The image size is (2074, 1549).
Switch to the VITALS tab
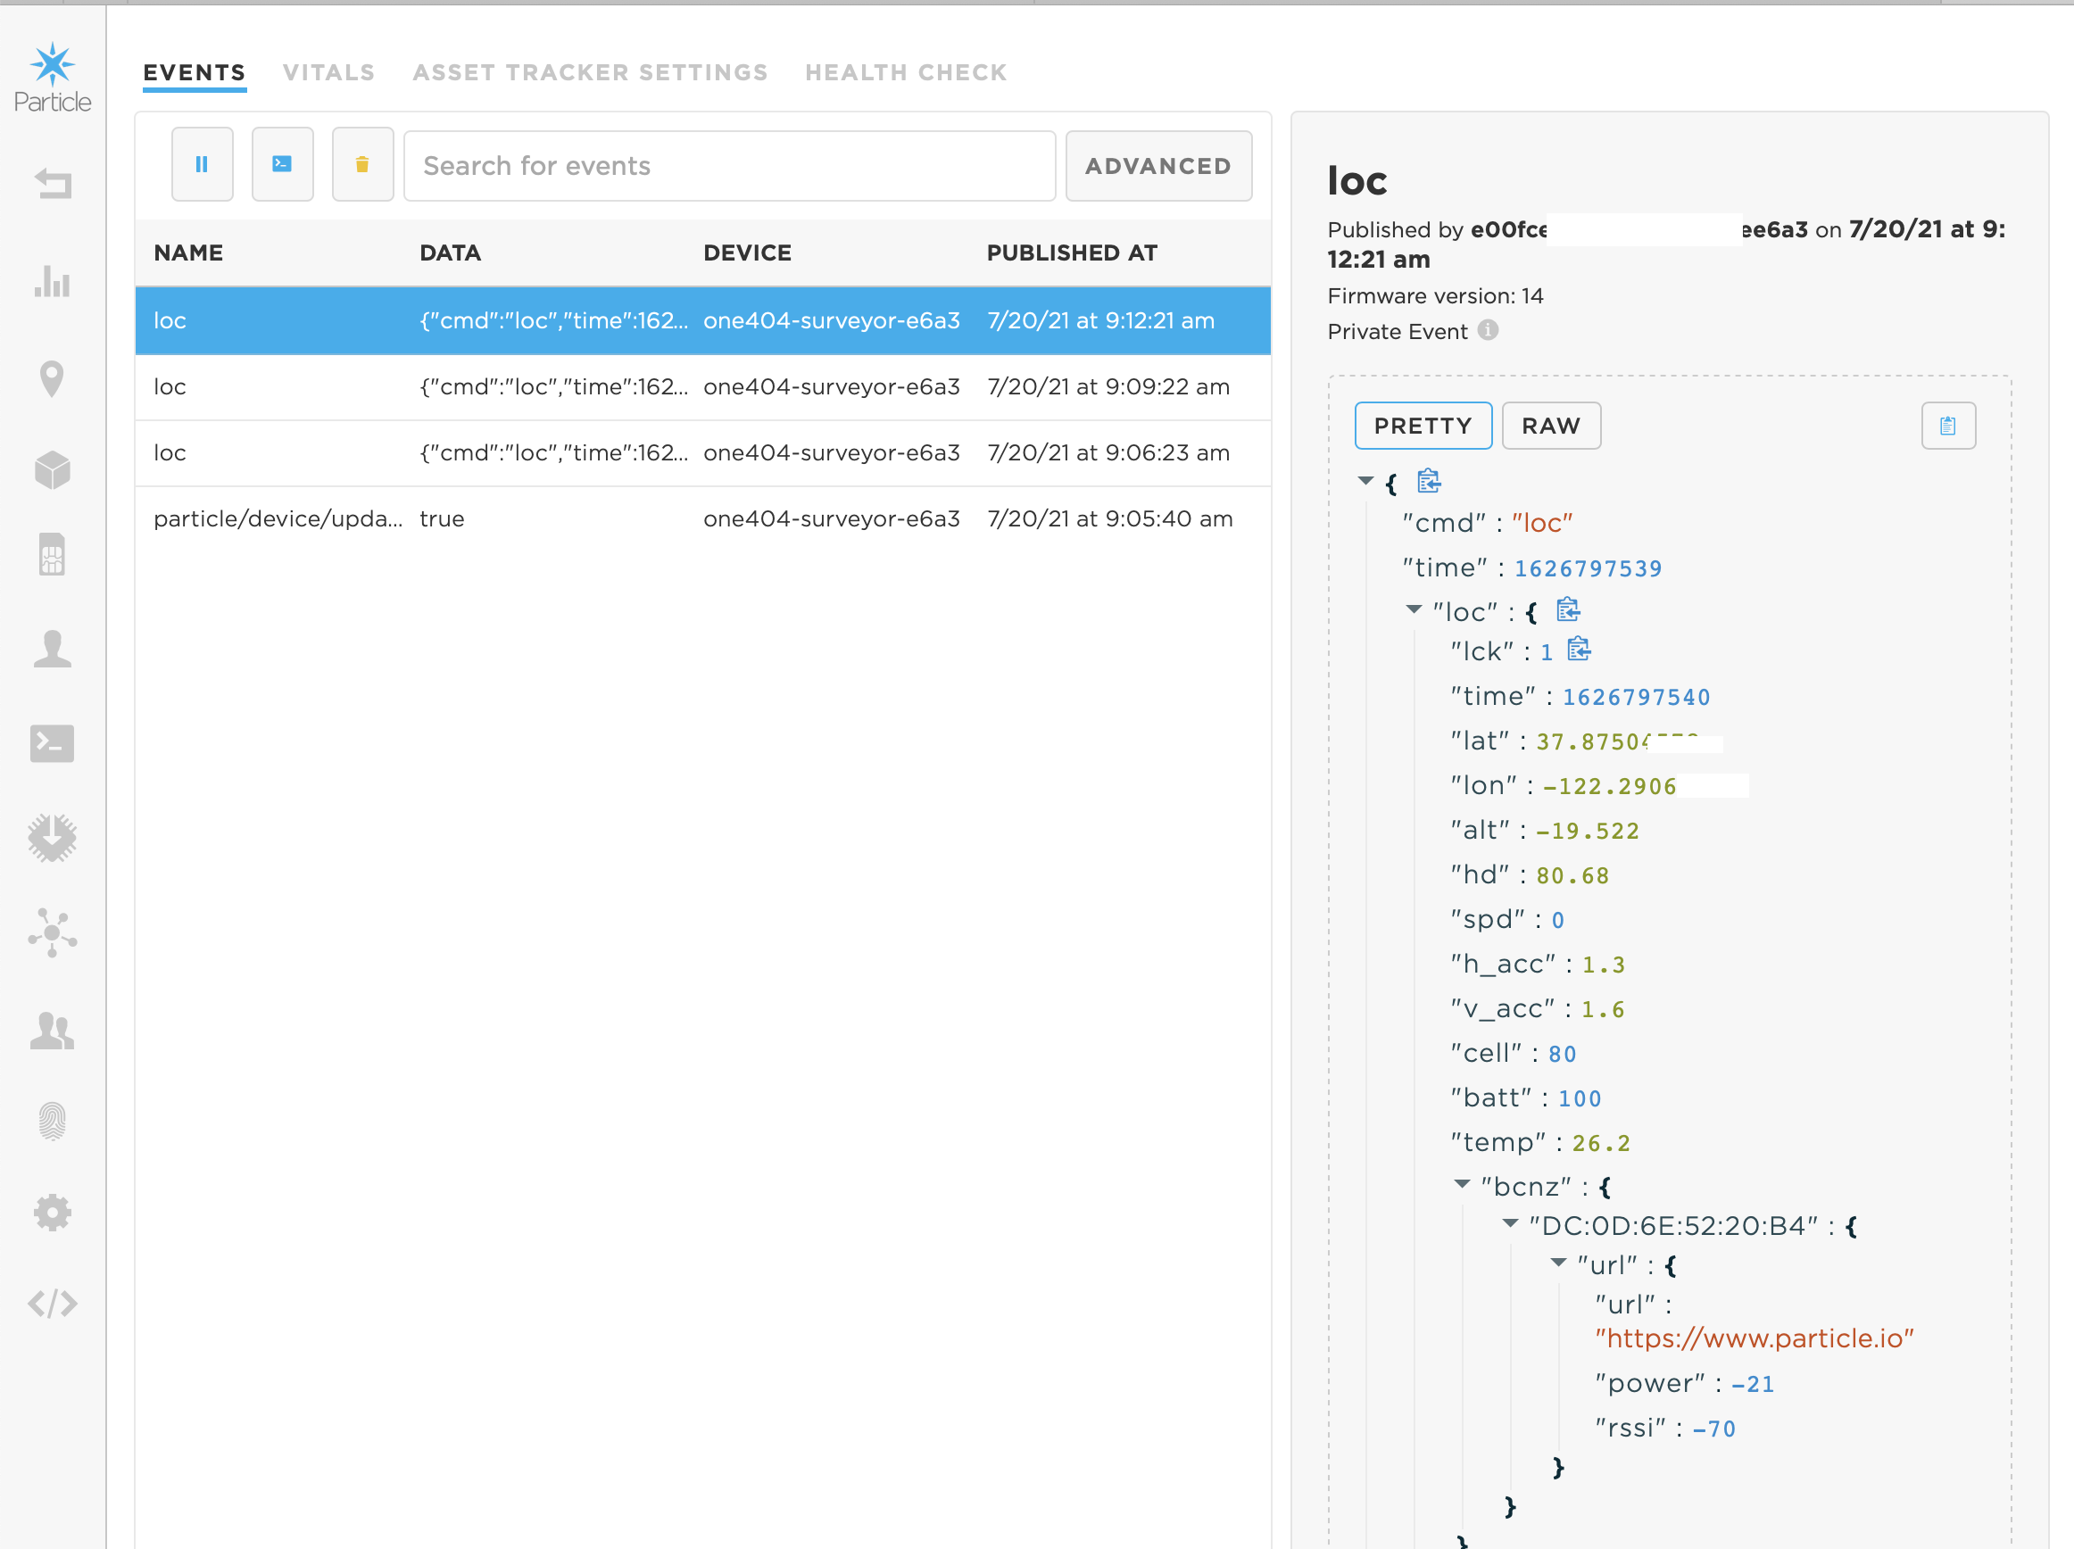pyautogui.click(x=328, y=72)
